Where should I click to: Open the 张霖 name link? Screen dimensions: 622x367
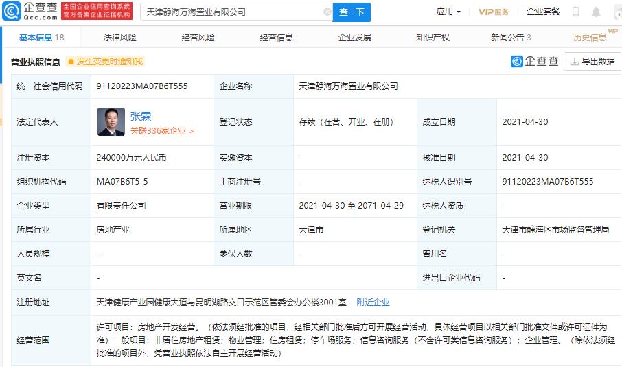pos(141,116)
